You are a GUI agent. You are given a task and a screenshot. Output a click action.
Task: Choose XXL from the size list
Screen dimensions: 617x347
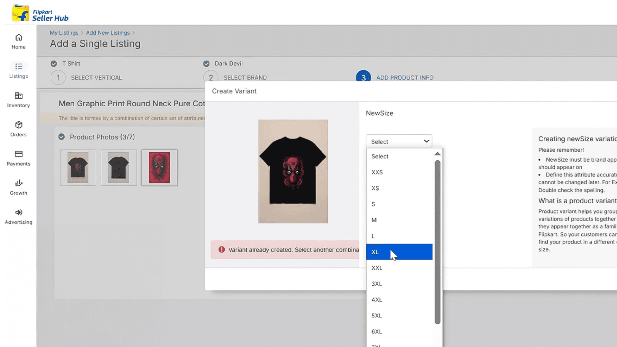(377, 268)
